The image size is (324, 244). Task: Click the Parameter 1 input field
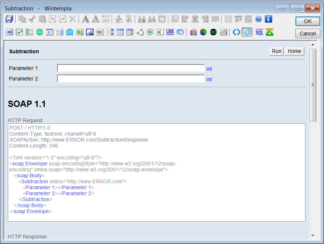click(131, 68)
